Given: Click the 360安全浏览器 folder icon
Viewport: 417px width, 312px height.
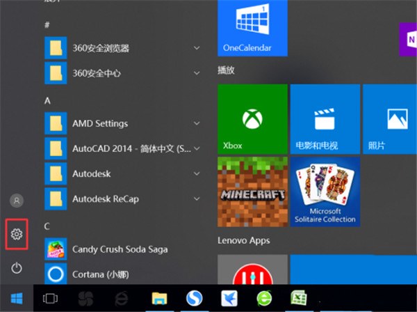Looking at the screenshot, I should pos(56,47).
